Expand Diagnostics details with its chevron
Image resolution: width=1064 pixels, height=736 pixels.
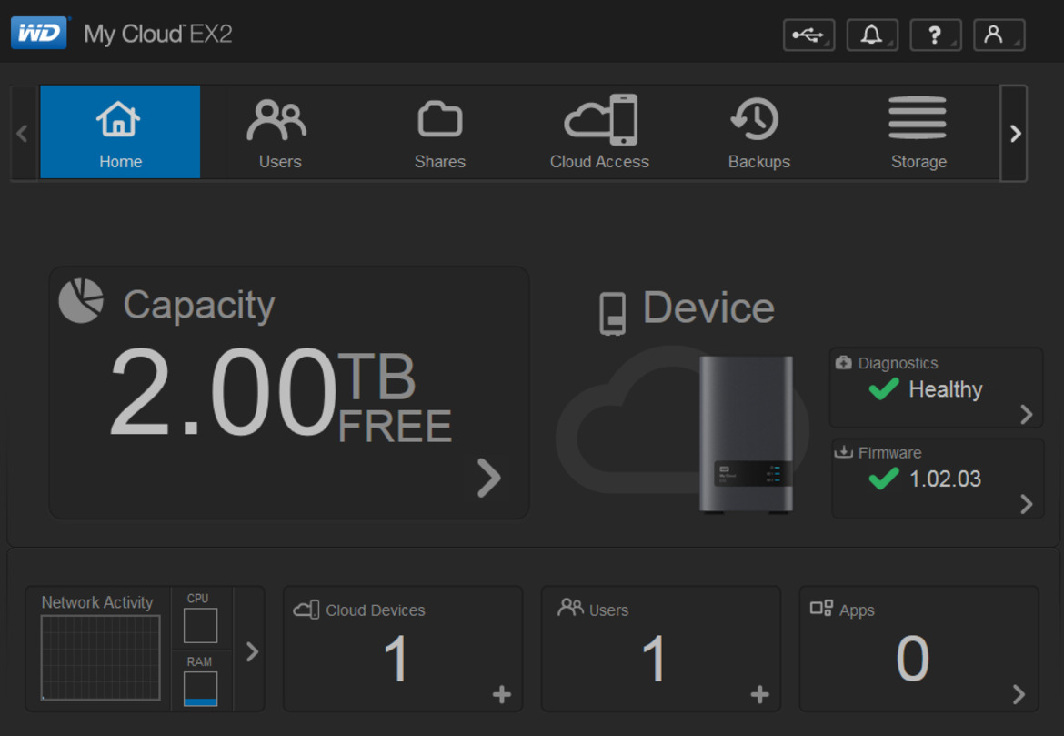click(x=1027, y=414)
